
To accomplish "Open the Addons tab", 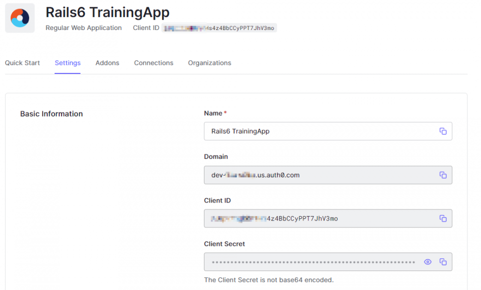I will [107, 62].
